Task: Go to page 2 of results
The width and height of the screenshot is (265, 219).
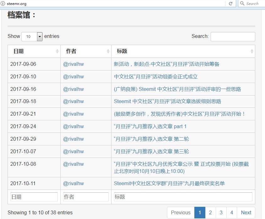Action: click(x=210, y=212)
